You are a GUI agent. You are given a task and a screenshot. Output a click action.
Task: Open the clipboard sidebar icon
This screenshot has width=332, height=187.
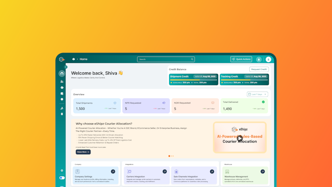tap(62, 114)
